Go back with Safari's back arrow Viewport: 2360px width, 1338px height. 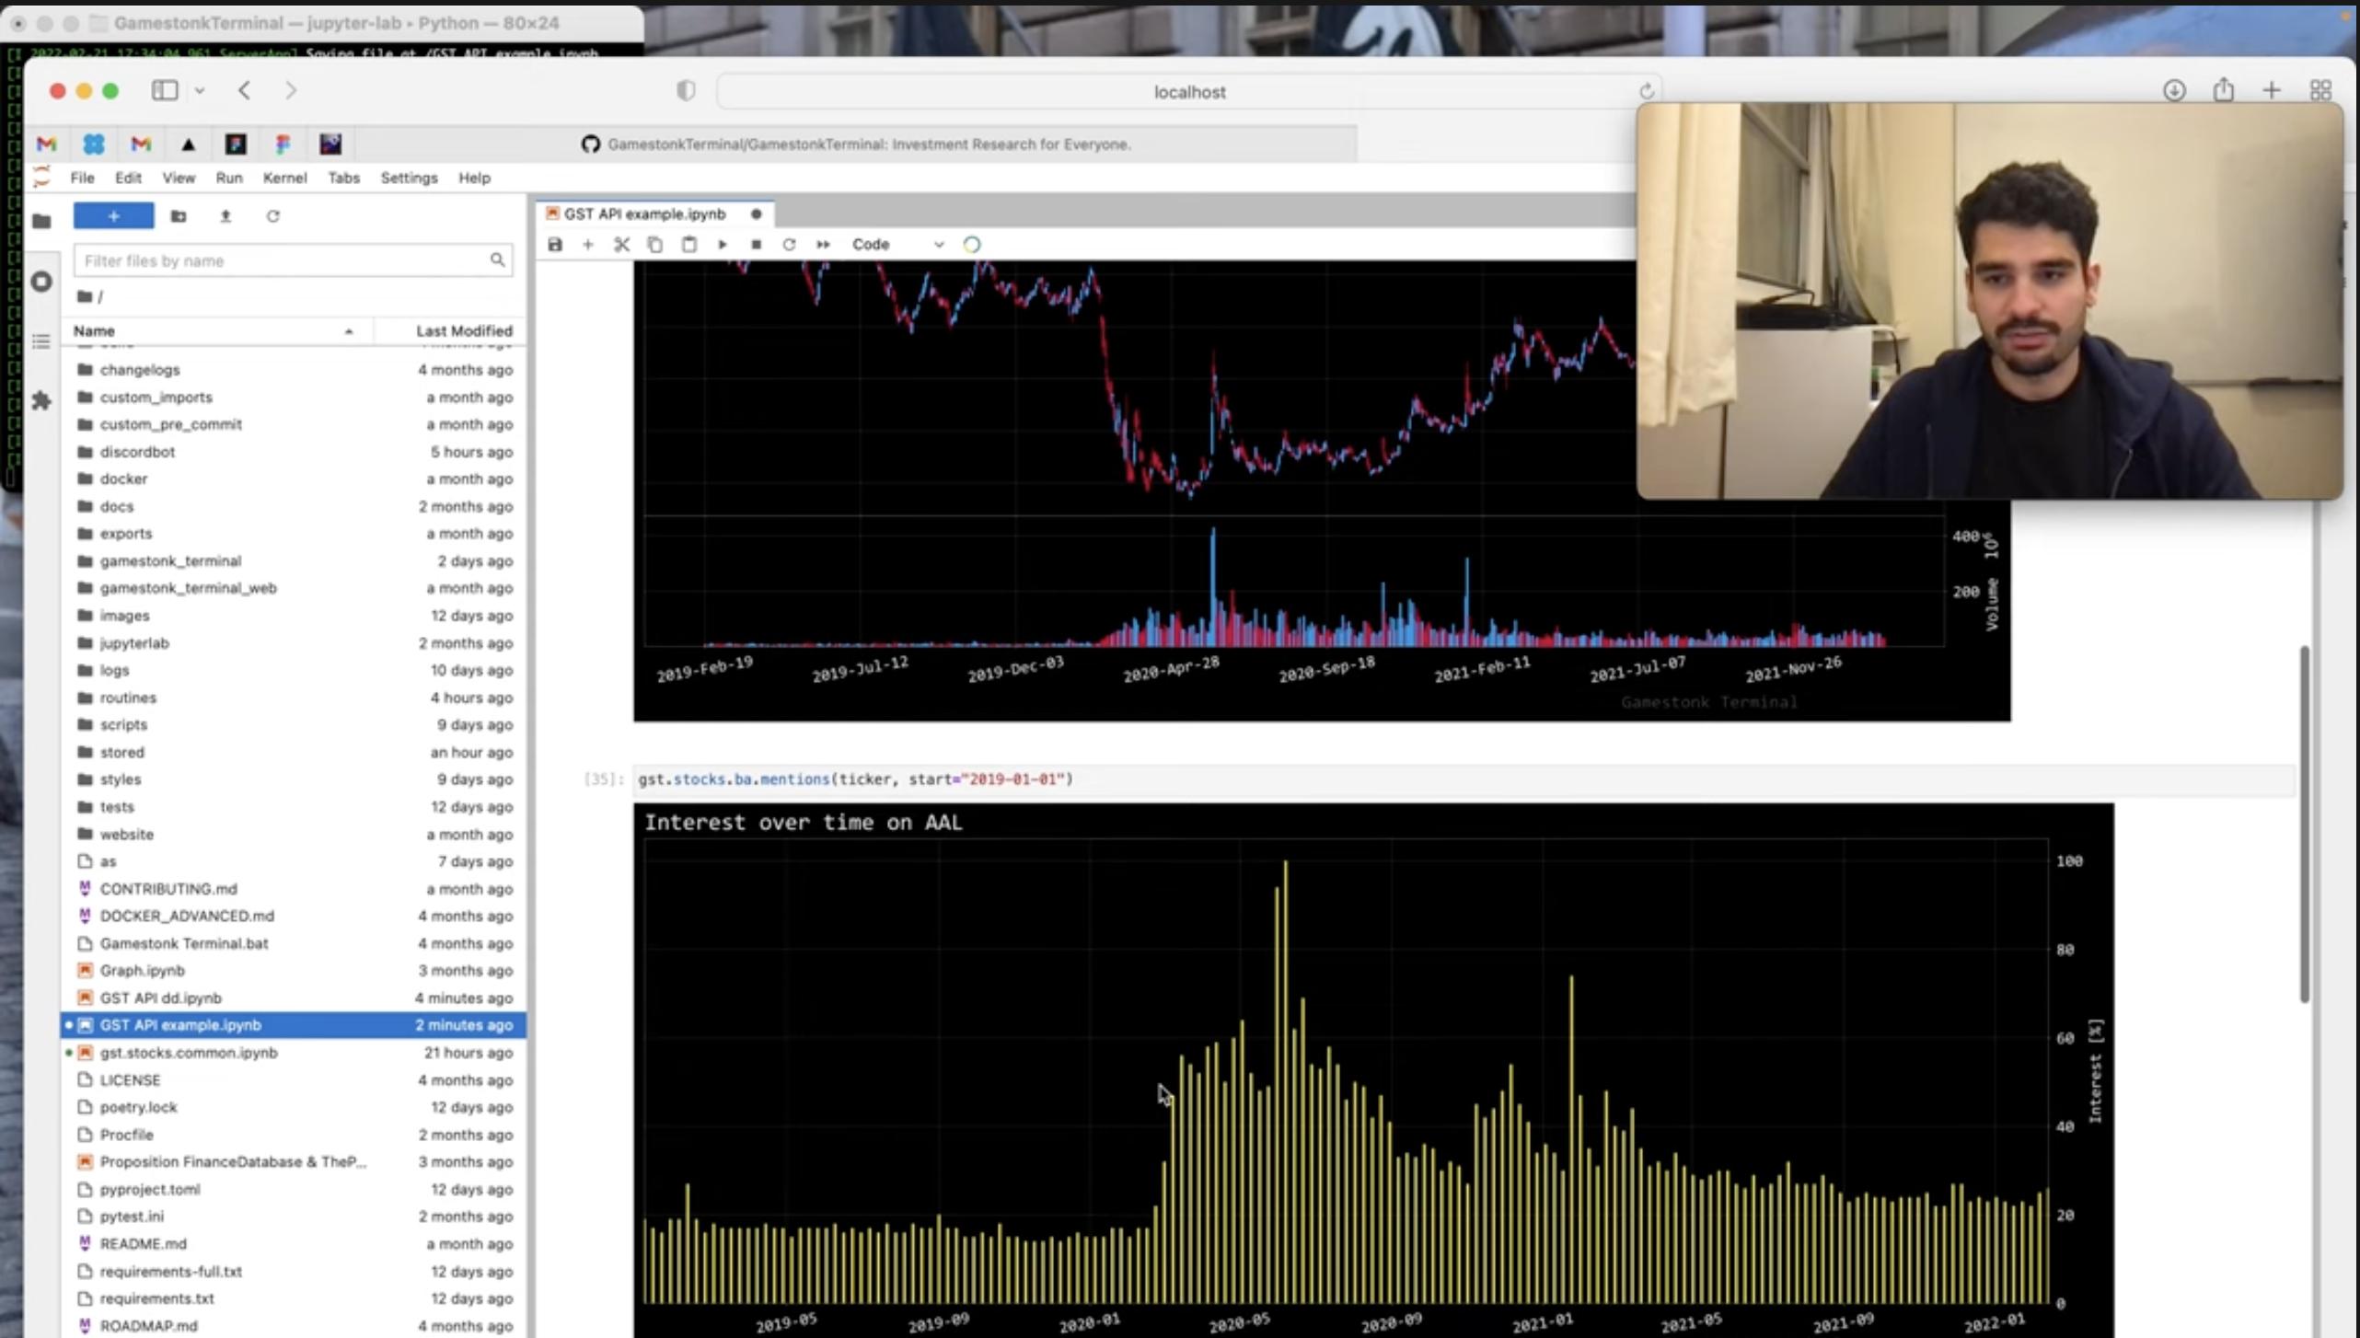tap(244, 90)
